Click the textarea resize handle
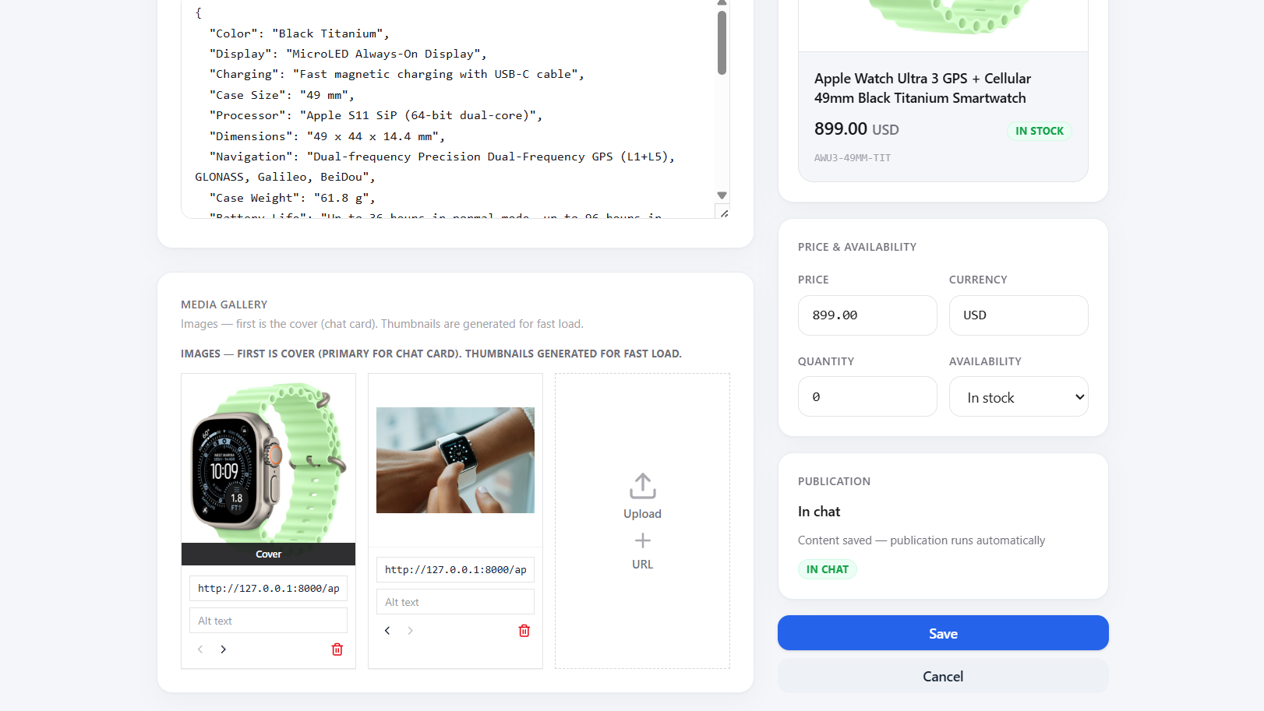The width and height of the screenshot is (1264, 711). coord(724,213)
